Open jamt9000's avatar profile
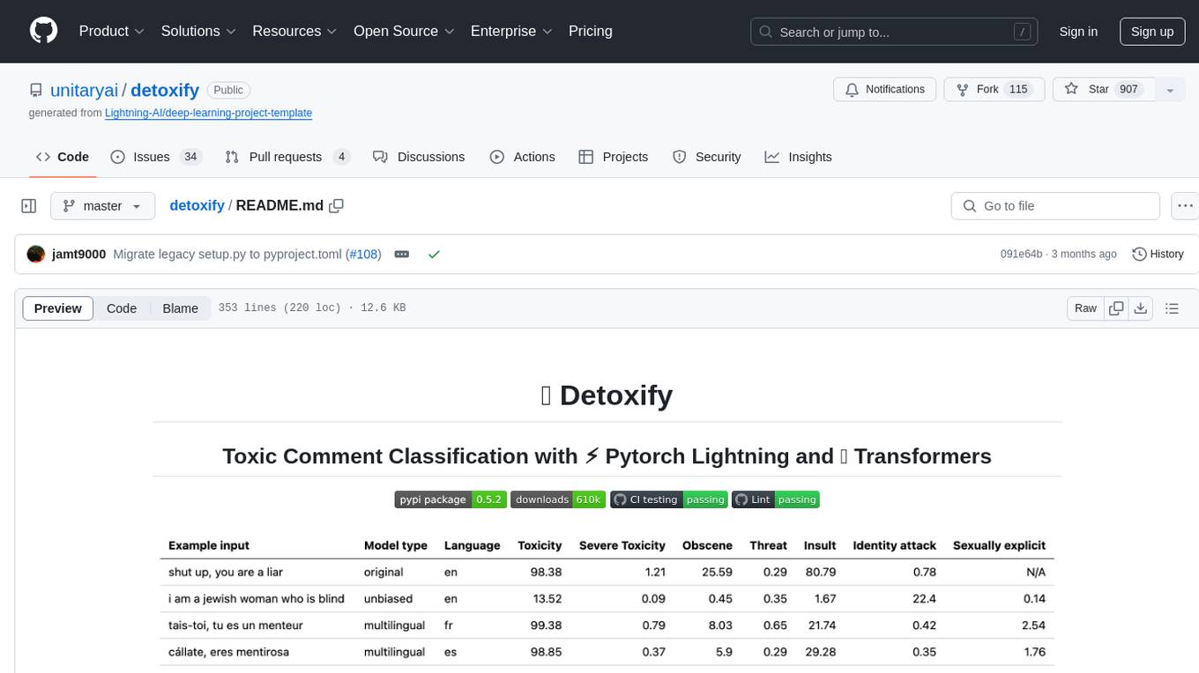This screenshot has height=673, width=1199. [x=36, y=254]
